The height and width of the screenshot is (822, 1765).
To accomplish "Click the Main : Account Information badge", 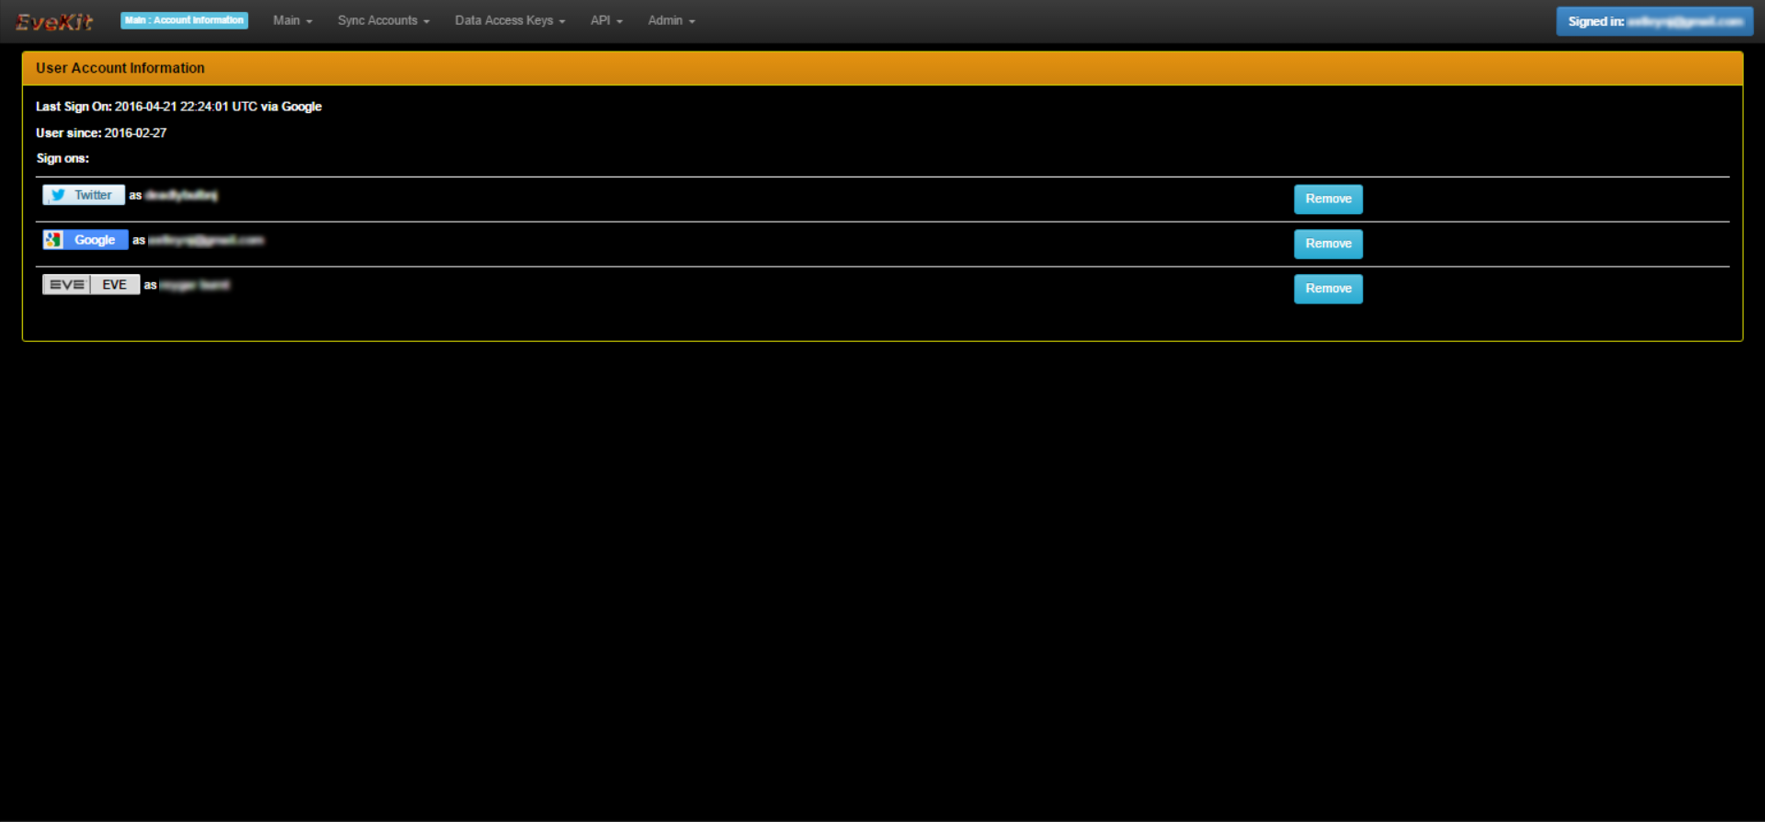I will 184,20.
